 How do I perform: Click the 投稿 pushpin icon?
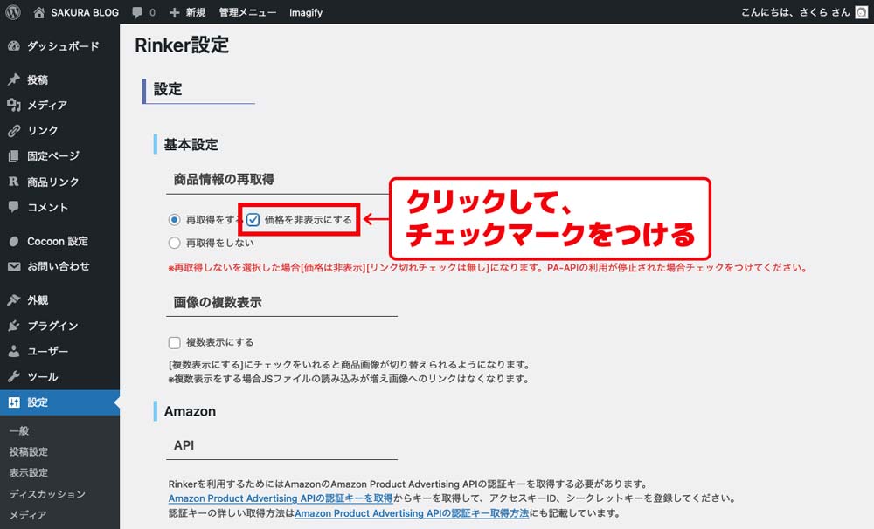pos(14,79)
